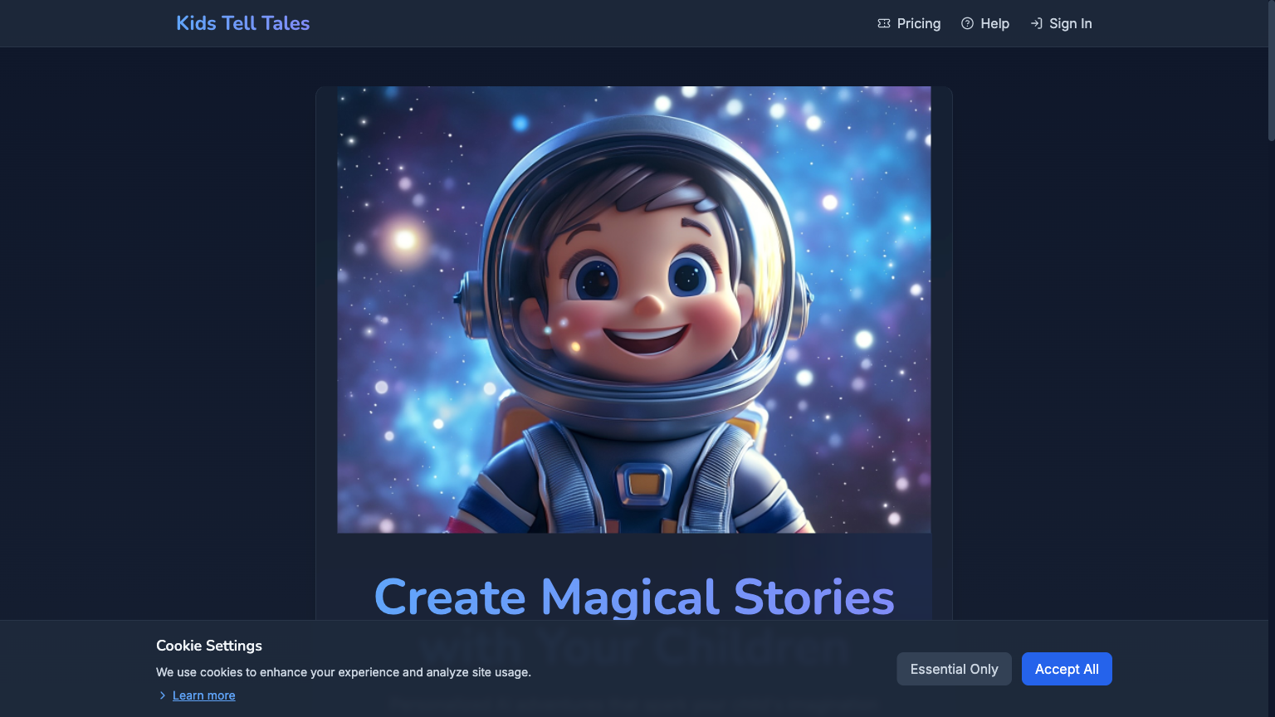Click the cookie usage description text

pyautogui.click(x=343, y=672)
